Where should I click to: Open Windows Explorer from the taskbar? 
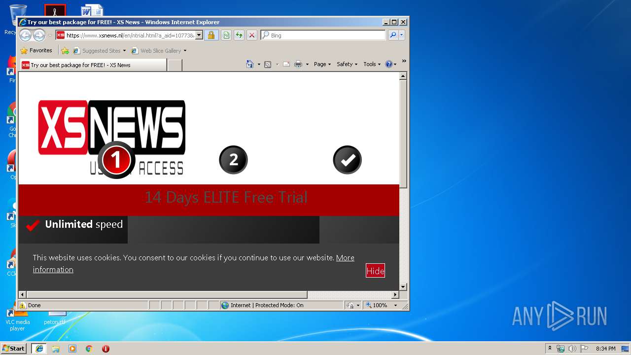tap(56, 348)
